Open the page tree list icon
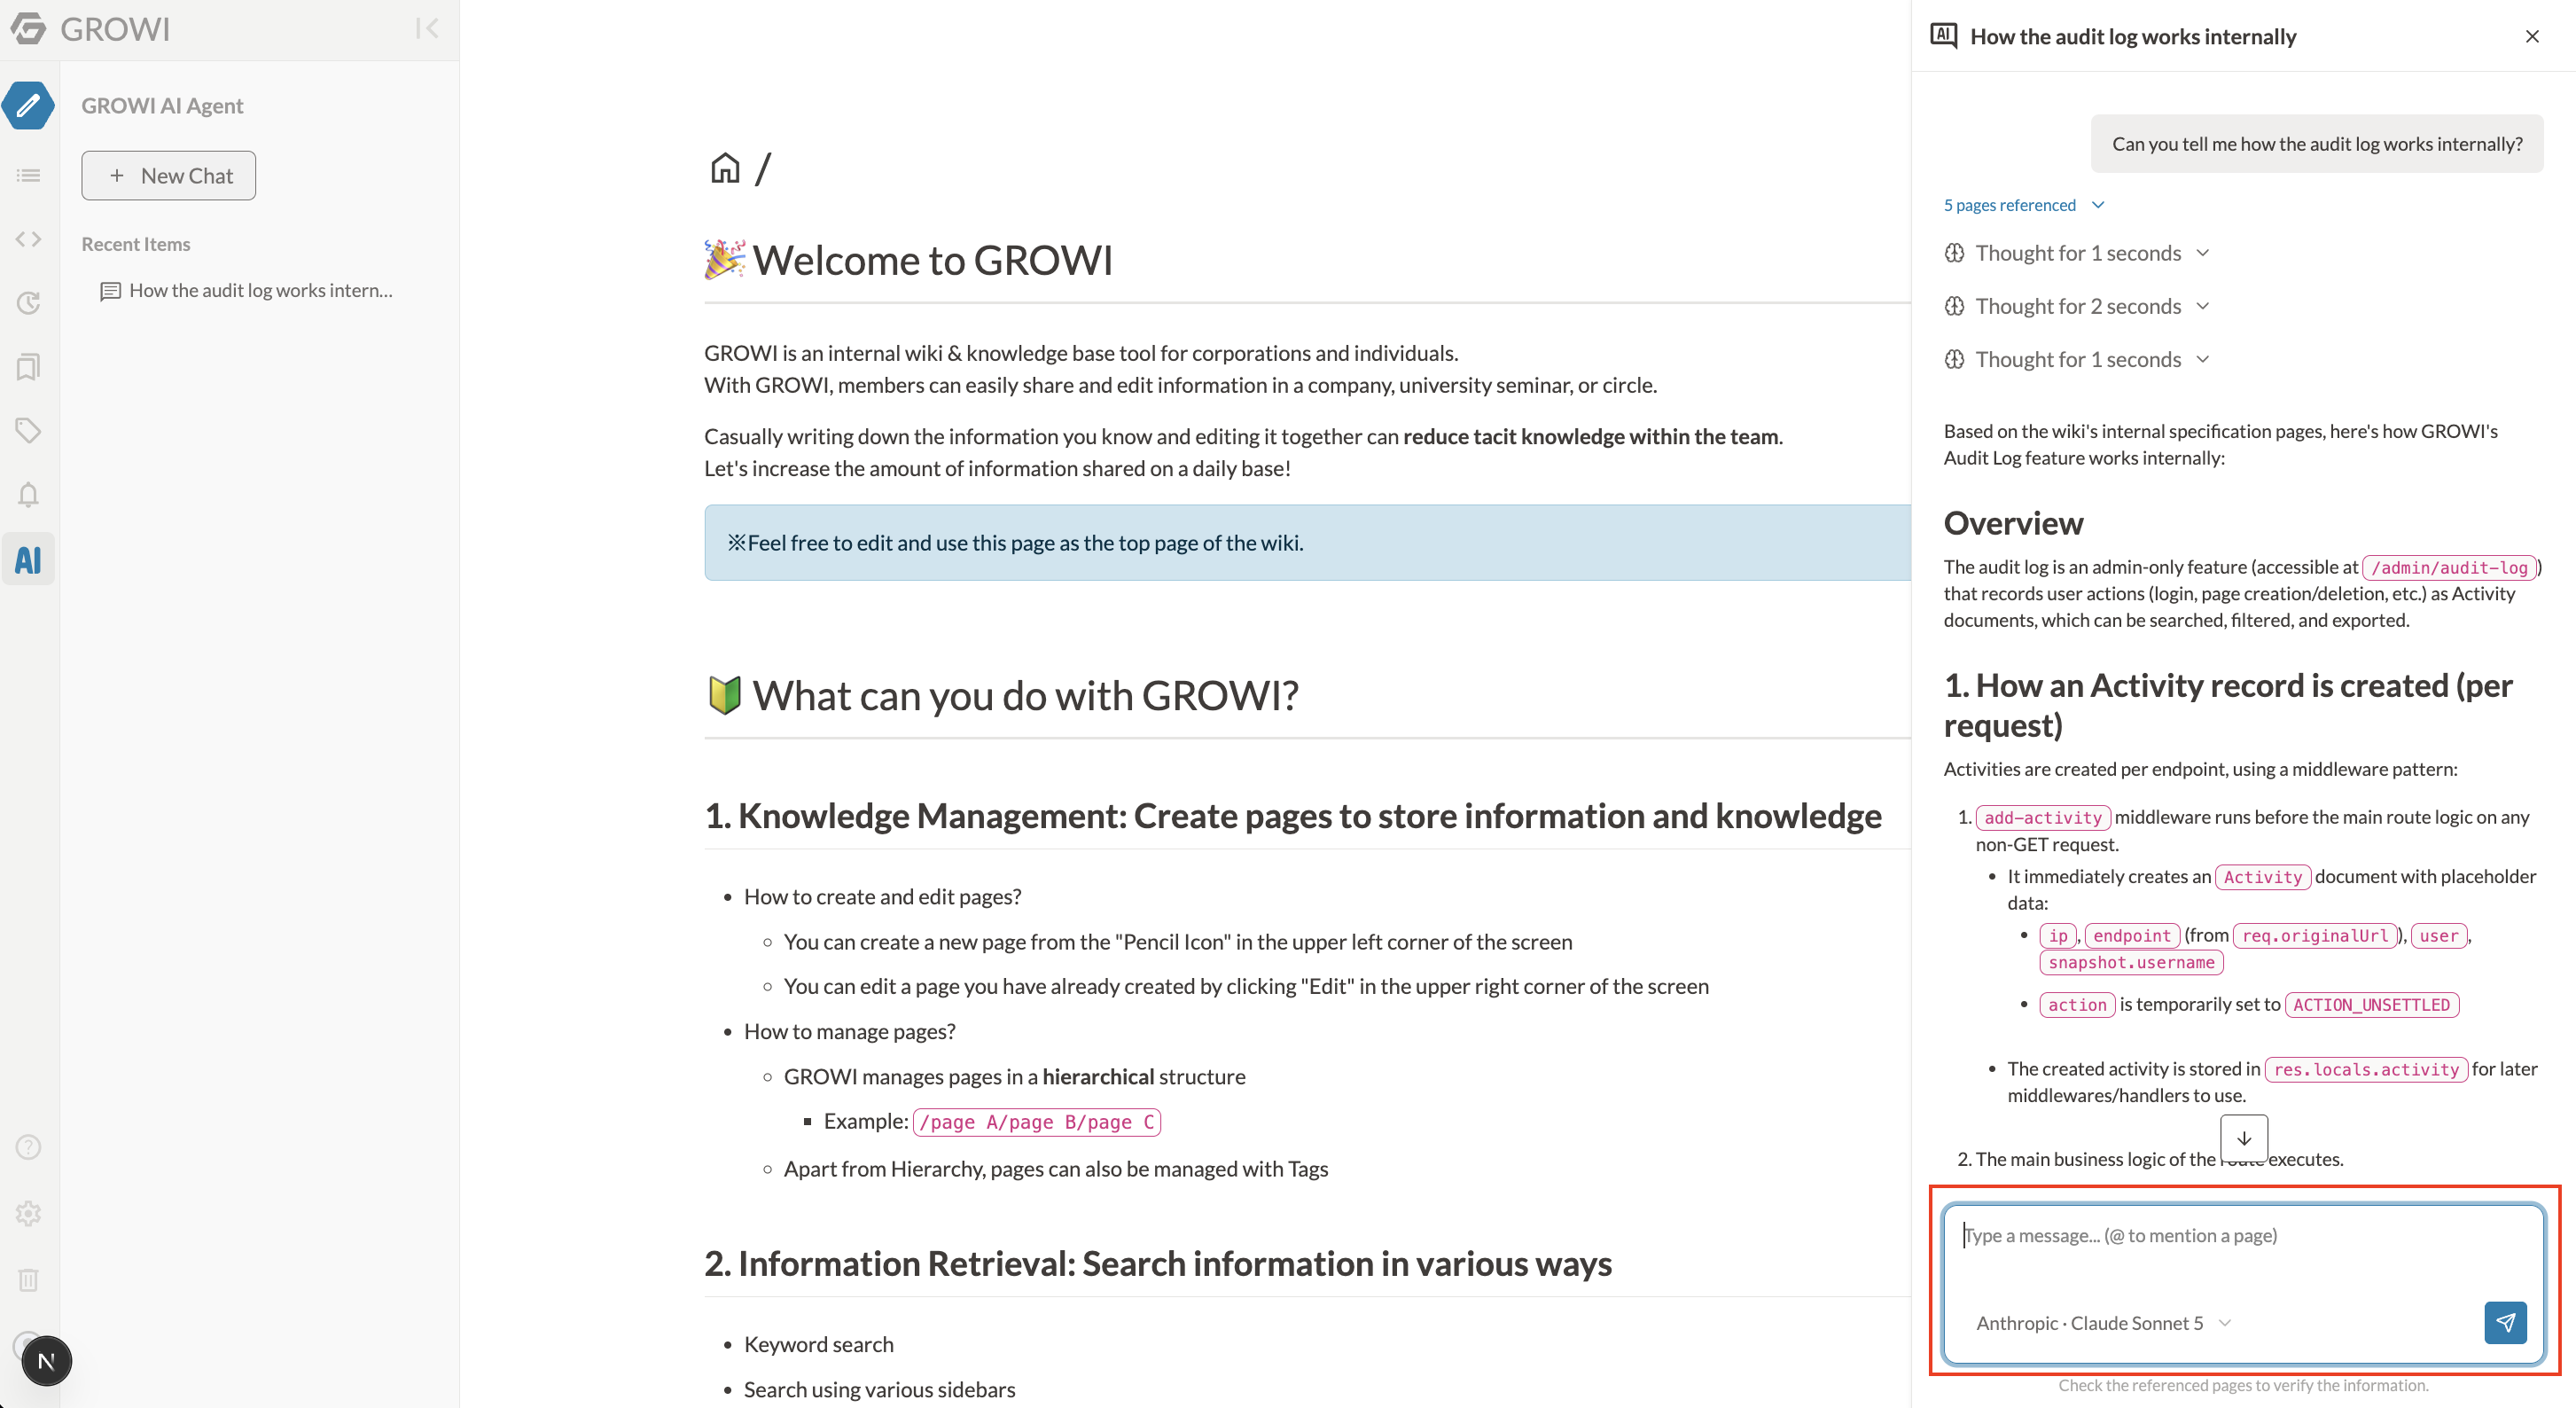The height and width of the screenshot is (1408, 2576). 28,175
